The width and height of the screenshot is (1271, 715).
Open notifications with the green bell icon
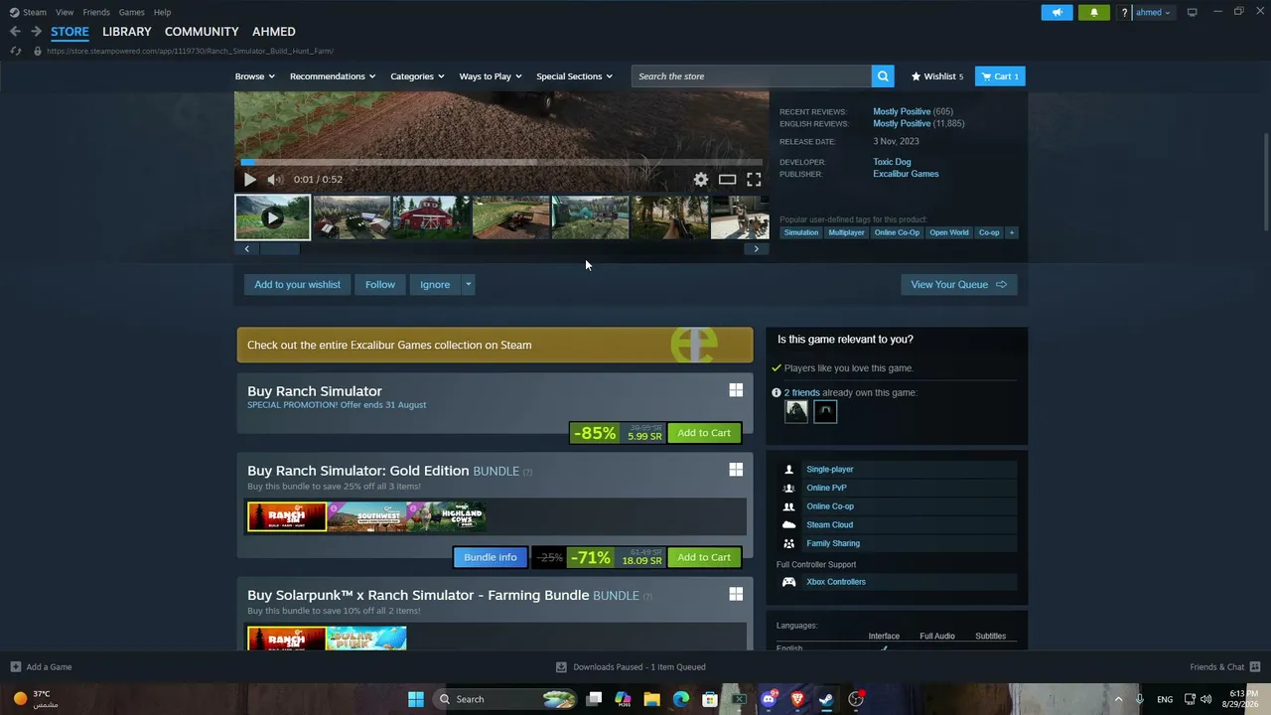click(1093, 12)
